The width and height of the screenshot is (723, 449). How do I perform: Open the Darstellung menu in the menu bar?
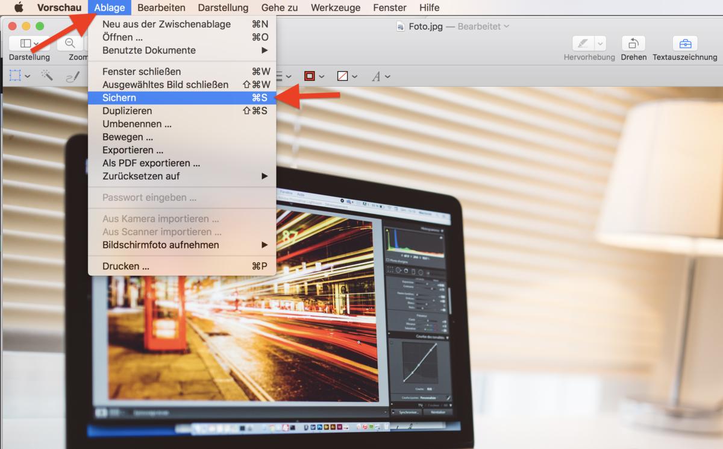pyautogui.click(x=223, y=8)
